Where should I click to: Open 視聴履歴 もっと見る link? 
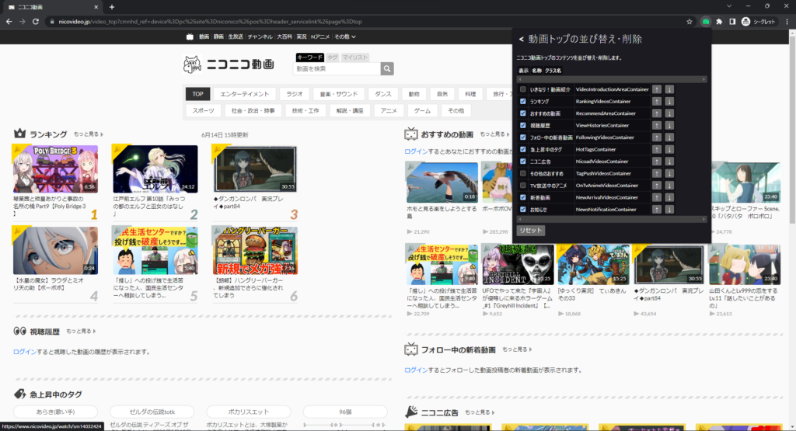pyautogui.click(x=81, y=331)
